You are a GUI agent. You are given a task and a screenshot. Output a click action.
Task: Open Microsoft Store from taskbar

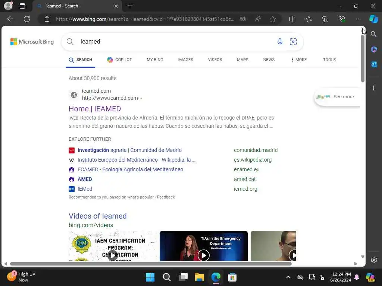point(232,277)
